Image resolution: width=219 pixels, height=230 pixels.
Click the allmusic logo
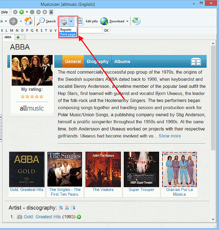point(32,108)
